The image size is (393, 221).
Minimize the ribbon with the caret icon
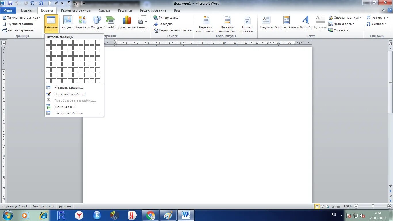coord(384,10)
